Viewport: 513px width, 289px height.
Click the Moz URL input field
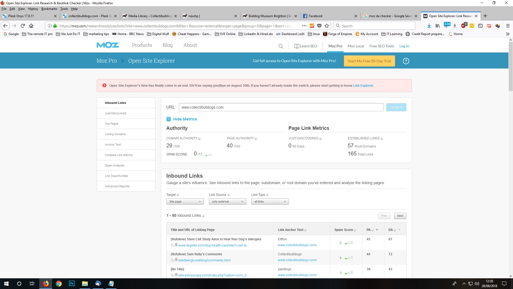point(281,107)
